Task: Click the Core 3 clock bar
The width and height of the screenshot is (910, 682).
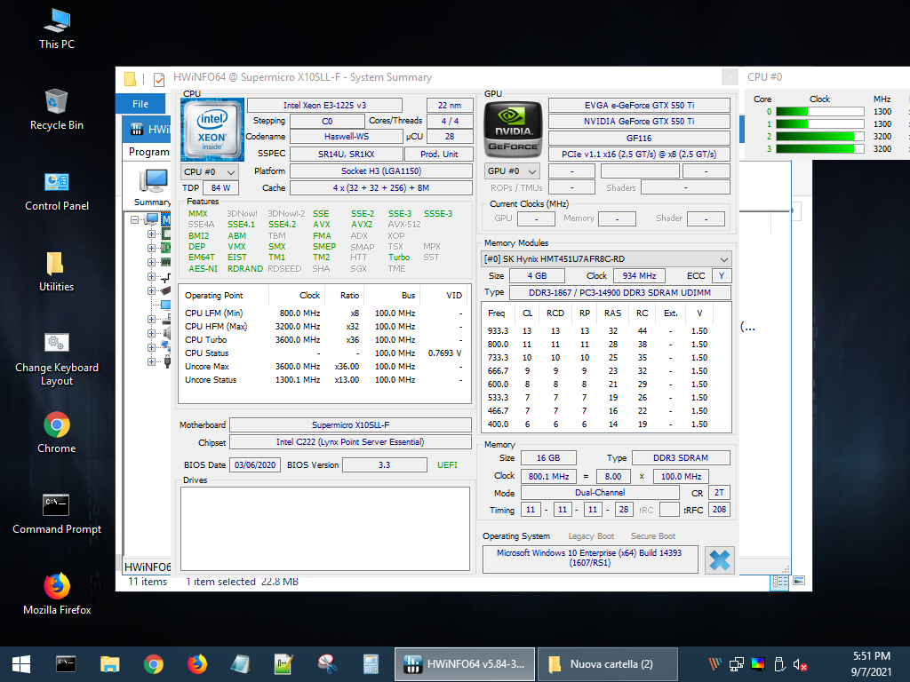Action: click(820, 149)
